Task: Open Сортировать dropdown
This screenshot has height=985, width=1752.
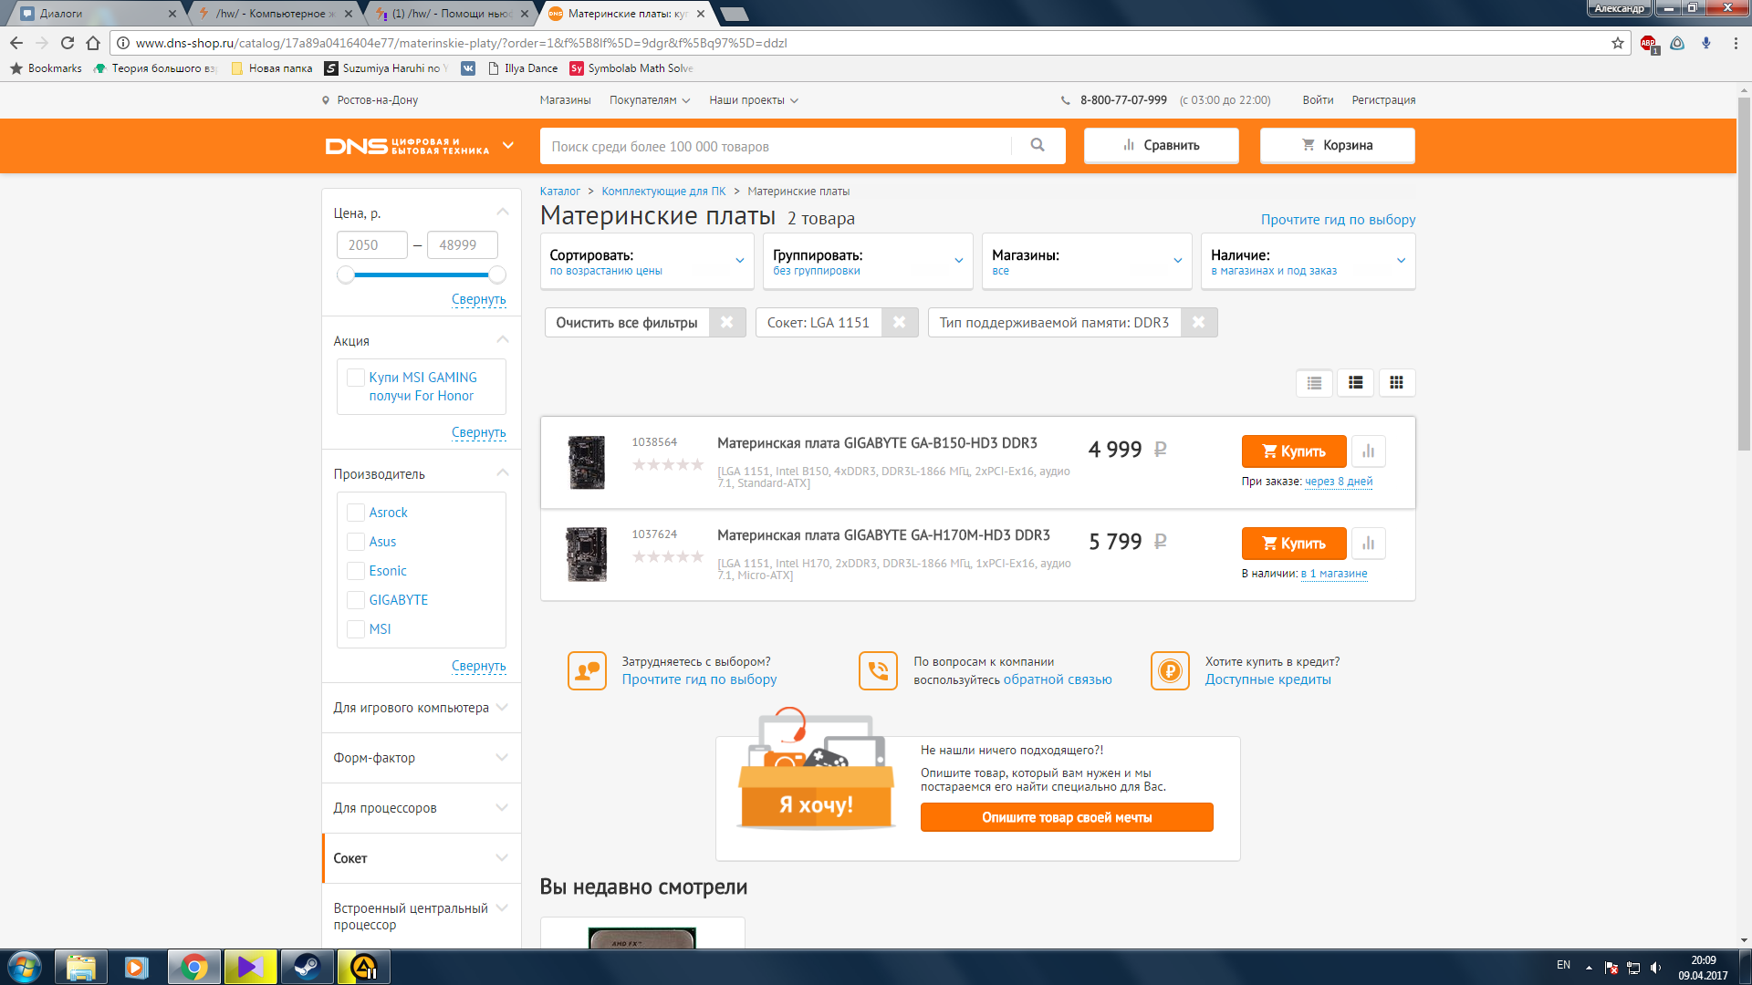Action: click(x=647, y=262)
